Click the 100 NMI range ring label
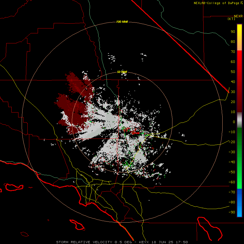The height and width of the screenshot is (244, 244). pos(122,22)
